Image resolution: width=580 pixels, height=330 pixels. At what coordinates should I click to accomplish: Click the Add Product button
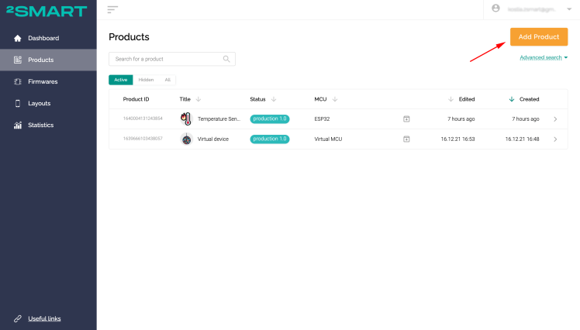(x=539, y=37)
